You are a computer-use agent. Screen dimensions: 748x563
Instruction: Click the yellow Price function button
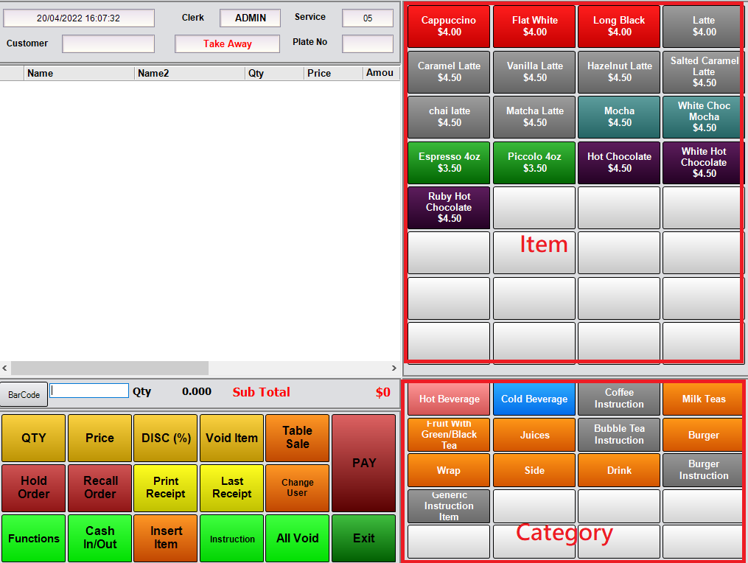click(x=99, y=438)
